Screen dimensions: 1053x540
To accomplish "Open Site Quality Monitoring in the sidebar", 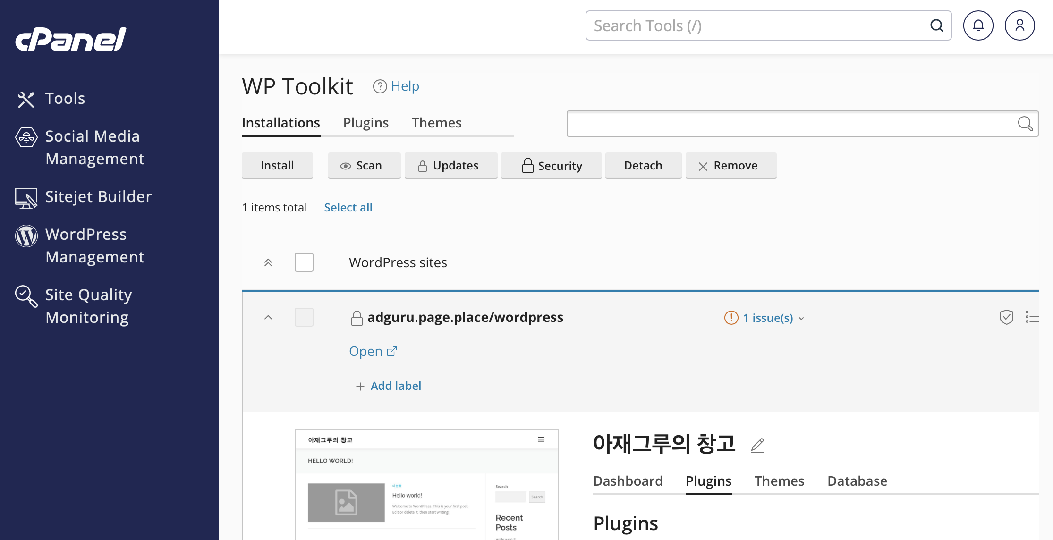I will 74,306.
